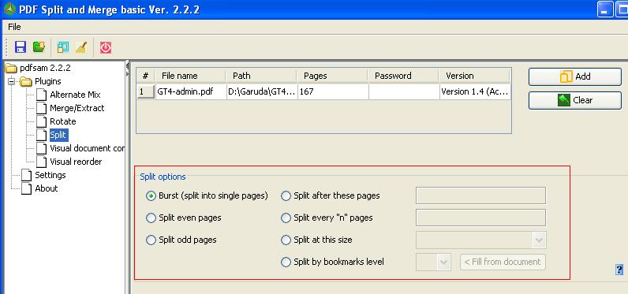Click the # column header
The width and height of the screenshot is (628, 294).
[146, 76]
